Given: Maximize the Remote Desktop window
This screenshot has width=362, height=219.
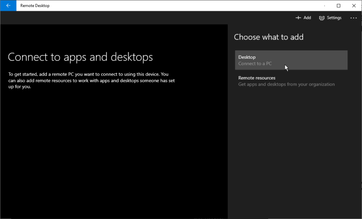Looking at the screenshot, I should [338, 6].
